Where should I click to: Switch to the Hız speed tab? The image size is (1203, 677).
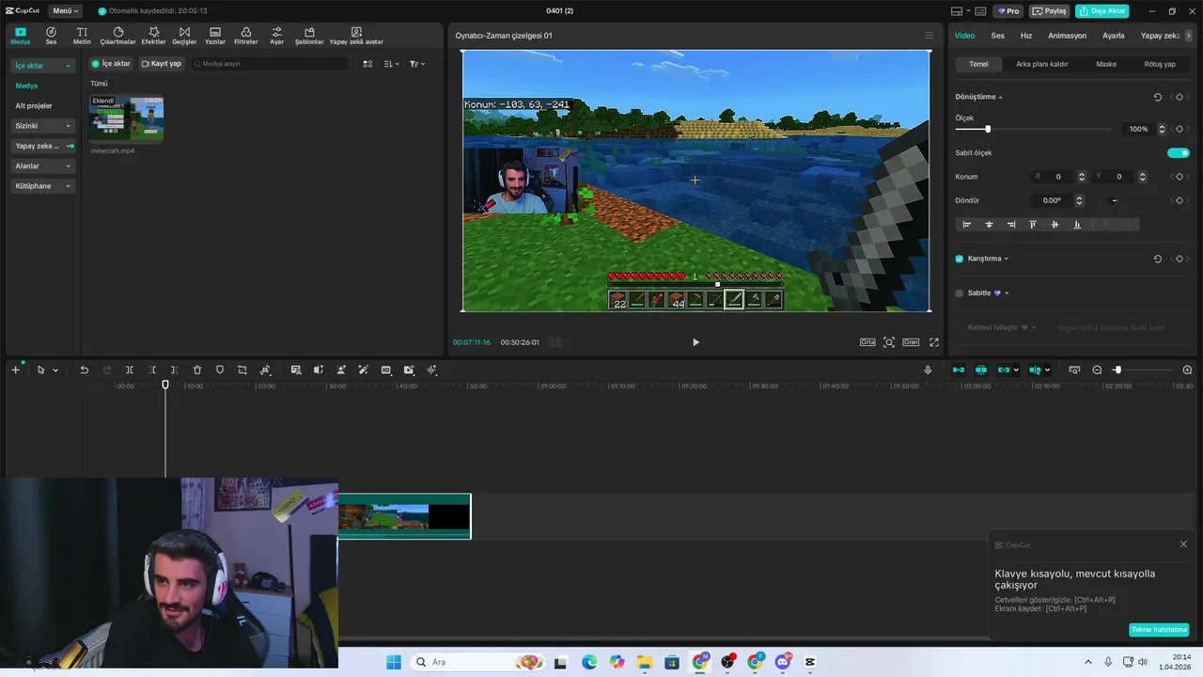pos(1026,36)
